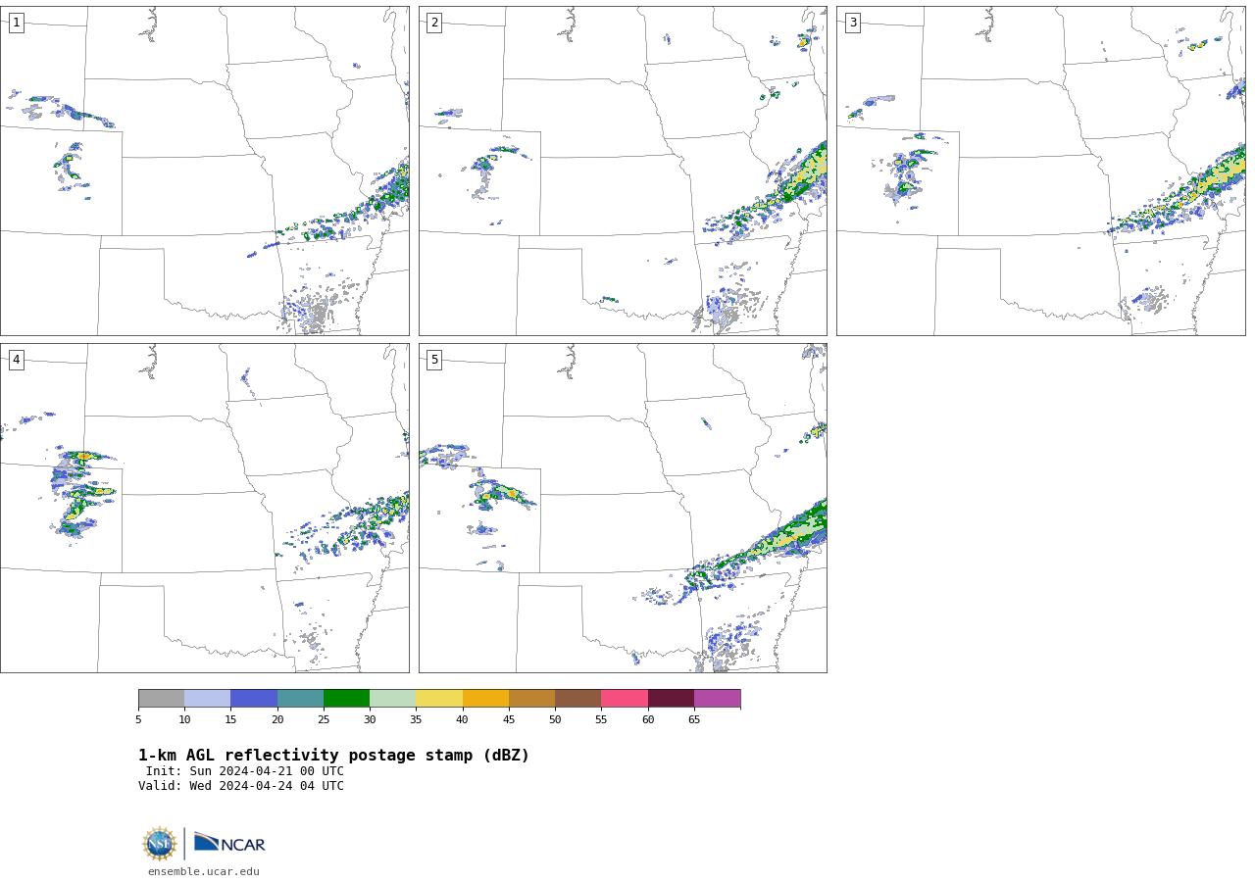
Task: Click the 1-km AGL reflectivity title
Action: (x=333, y=756)
